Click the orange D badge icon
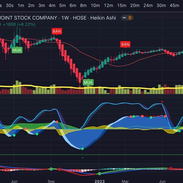Image resolution: width=183 pixels, height=183 pixels. tap(130, 18)
